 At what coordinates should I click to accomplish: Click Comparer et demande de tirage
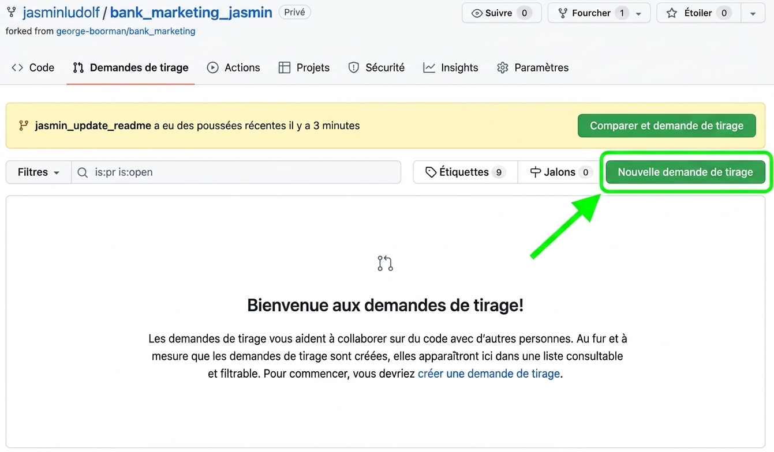click(x=667, y=126)
